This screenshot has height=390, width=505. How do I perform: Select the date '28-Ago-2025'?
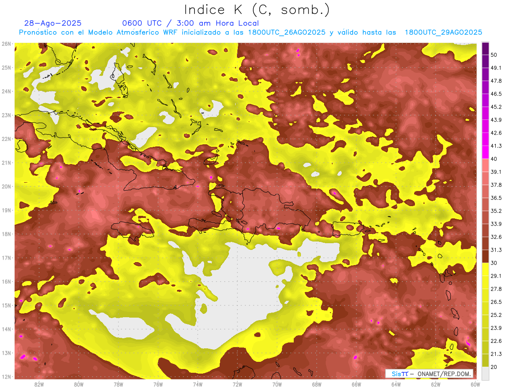click(x=53, y=23)
